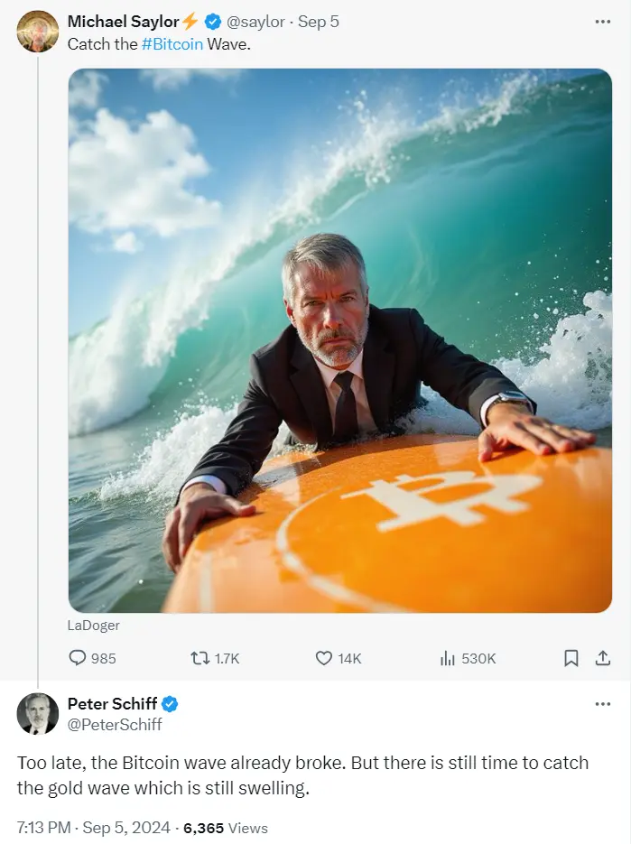Open more options on Schiff's reply
This screenshot has height=844, width=631.
pyautogui.click(x=602, y=704)
